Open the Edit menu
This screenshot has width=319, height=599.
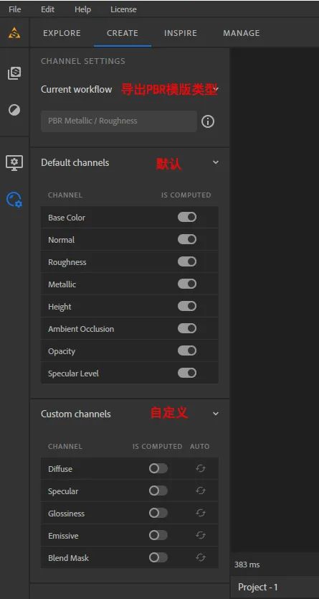47,9
